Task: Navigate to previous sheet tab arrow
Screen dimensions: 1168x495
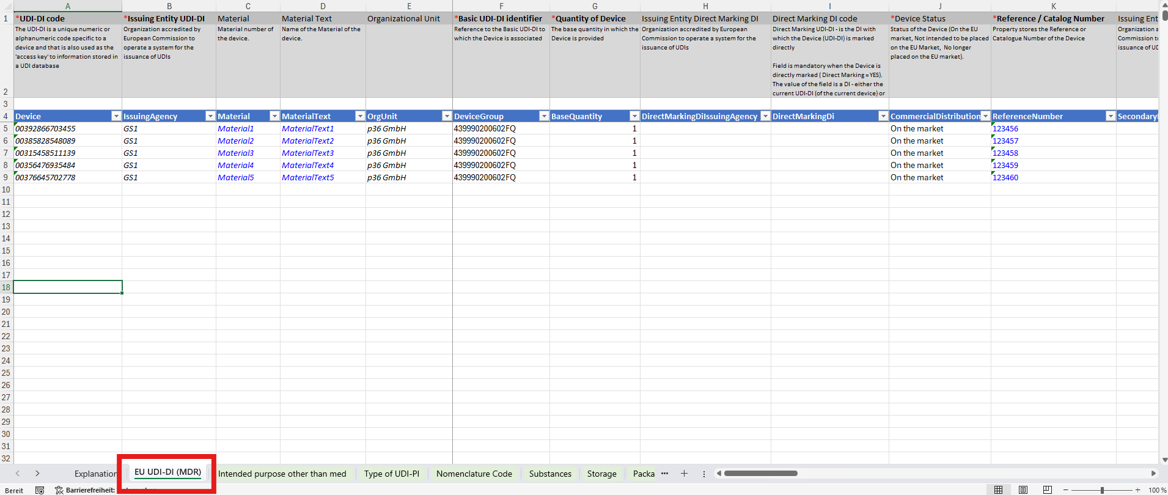Action: pos(18,474)
